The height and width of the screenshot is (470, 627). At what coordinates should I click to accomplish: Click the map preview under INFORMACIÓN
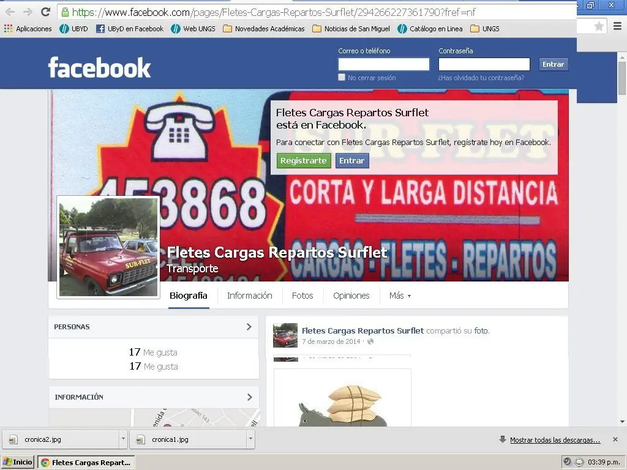(154, 417)
